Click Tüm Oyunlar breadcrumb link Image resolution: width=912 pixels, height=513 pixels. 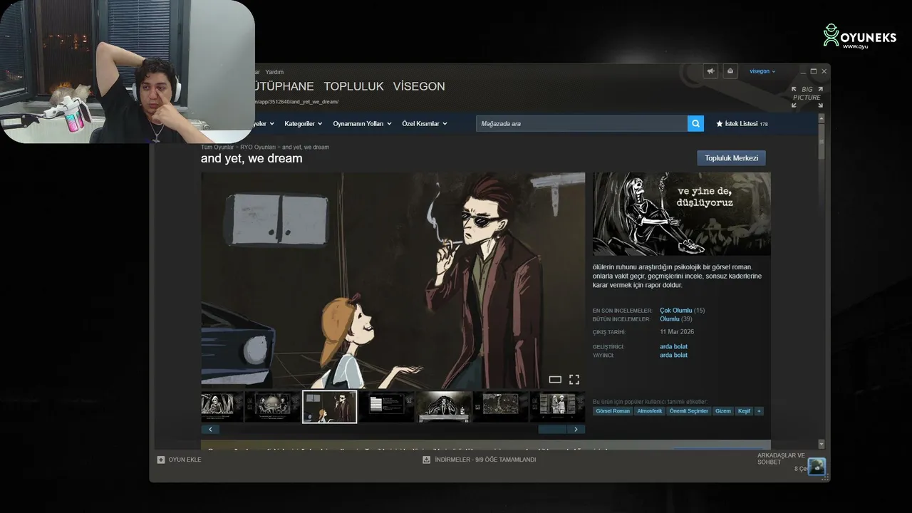(217, 147)
